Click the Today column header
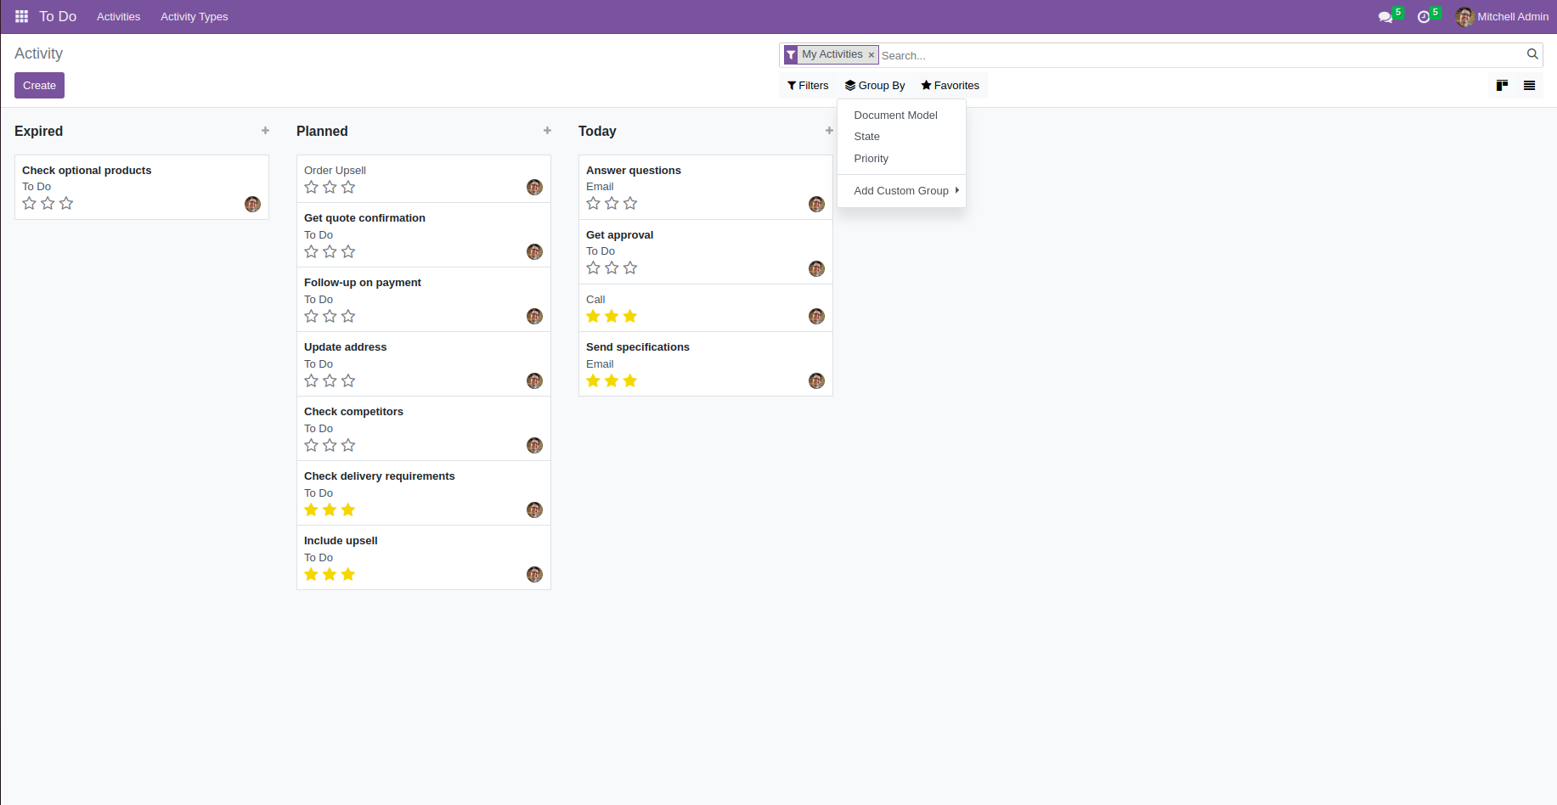The width and height of the screenshot is (1557, 805). pyautogui.click(x=597, y=131)
